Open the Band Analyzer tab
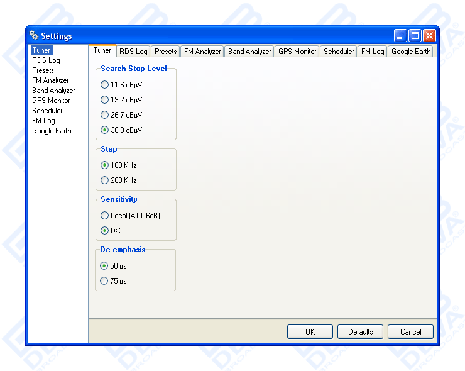The image size is (465, 371). point(249,52)
